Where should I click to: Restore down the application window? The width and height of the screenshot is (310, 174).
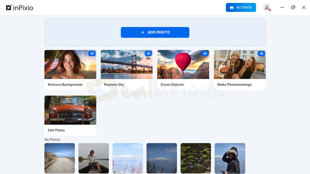click(x=293, y=7)
